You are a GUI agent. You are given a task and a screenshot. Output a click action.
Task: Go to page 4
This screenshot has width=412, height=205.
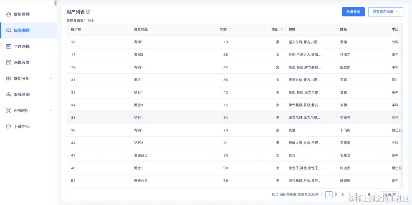349,195
